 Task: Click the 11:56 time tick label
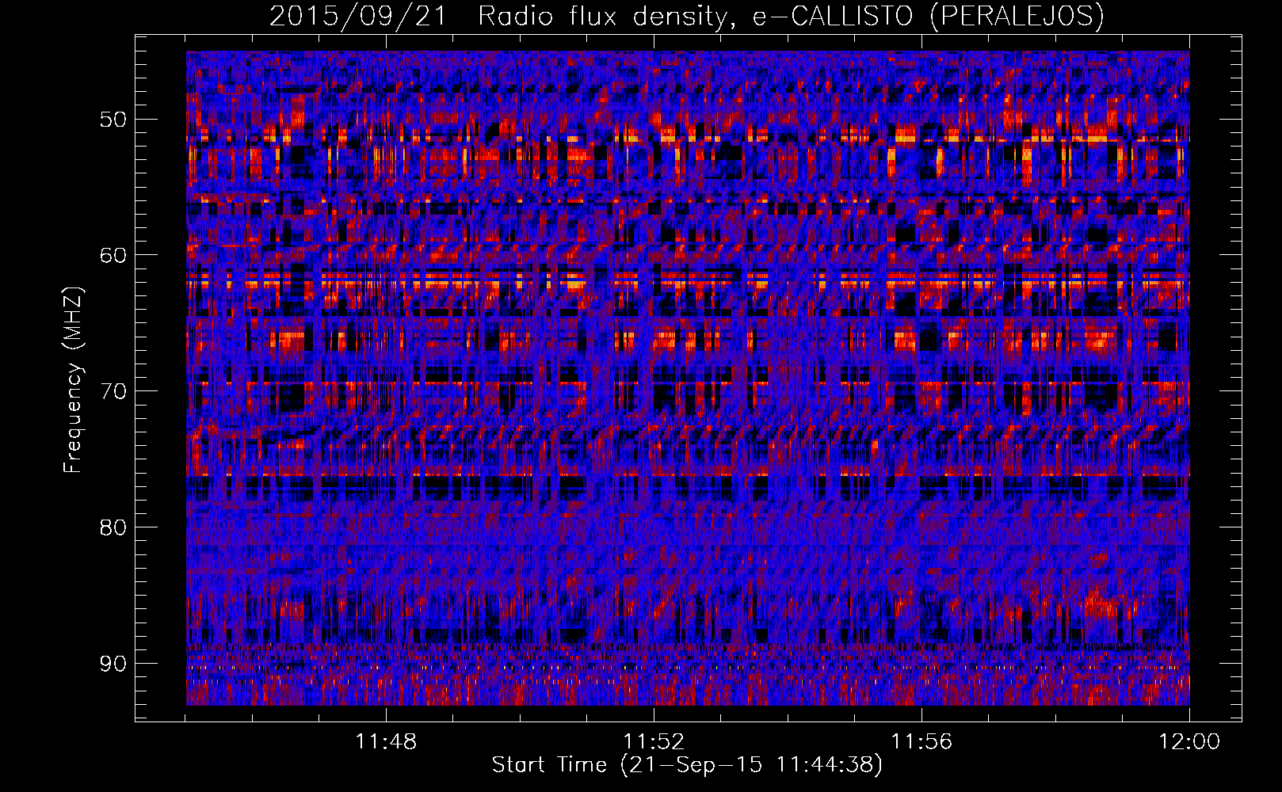[x=921, y=742]
